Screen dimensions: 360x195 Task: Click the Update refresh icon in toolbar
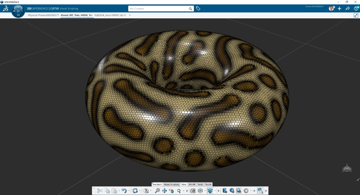[135, 190]
